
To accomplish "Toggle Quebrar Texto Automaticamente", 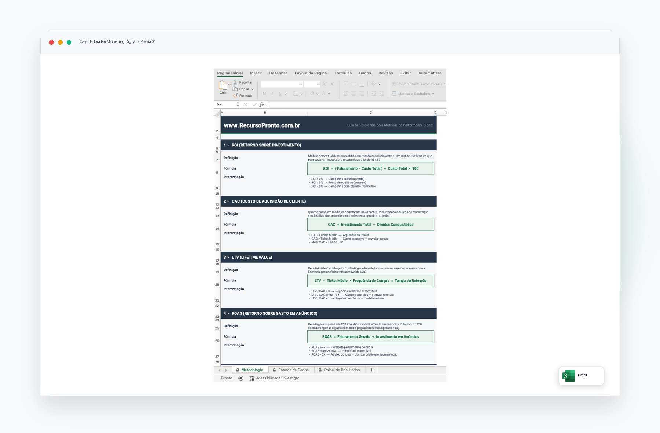I will [x=419, y=84].
